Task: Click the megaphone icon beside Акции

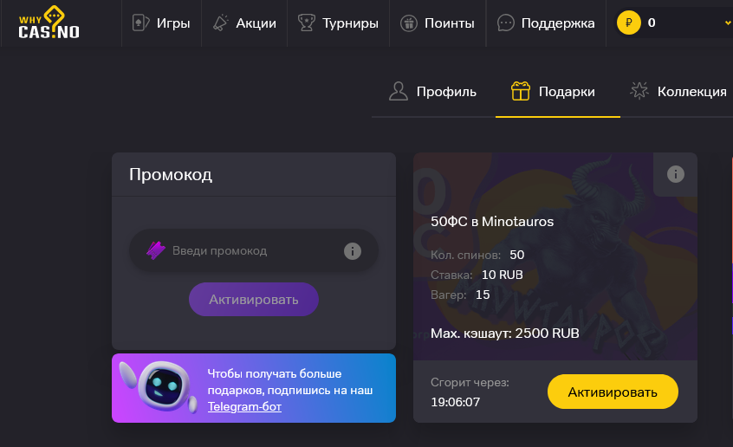Action: pyautogui.click(x=221, y=23)
